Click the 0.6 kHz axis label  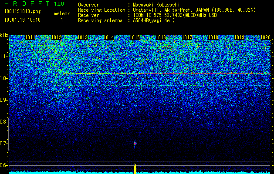[x=3, y=165]
